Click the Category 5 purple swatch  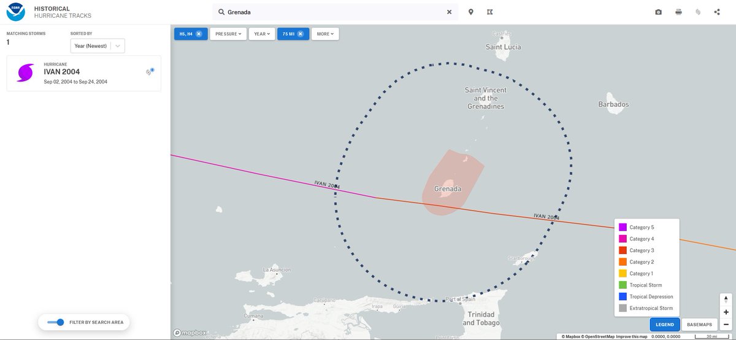(x=623, y=227)
